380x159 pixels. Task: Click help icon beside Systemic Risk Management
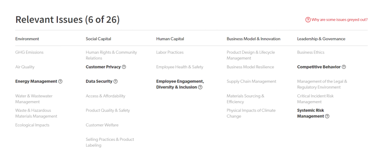pos(327,116)
